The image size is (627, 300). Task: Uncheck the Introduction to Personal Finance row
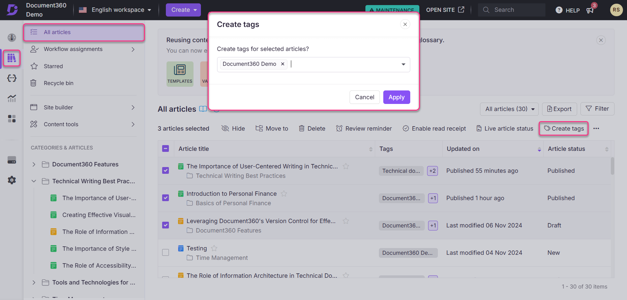[166, 198]
